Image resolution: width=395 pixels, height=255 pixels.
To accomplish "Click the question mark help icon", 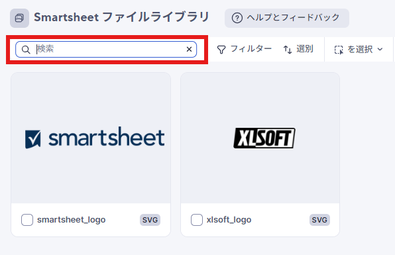I will [237, 18].
